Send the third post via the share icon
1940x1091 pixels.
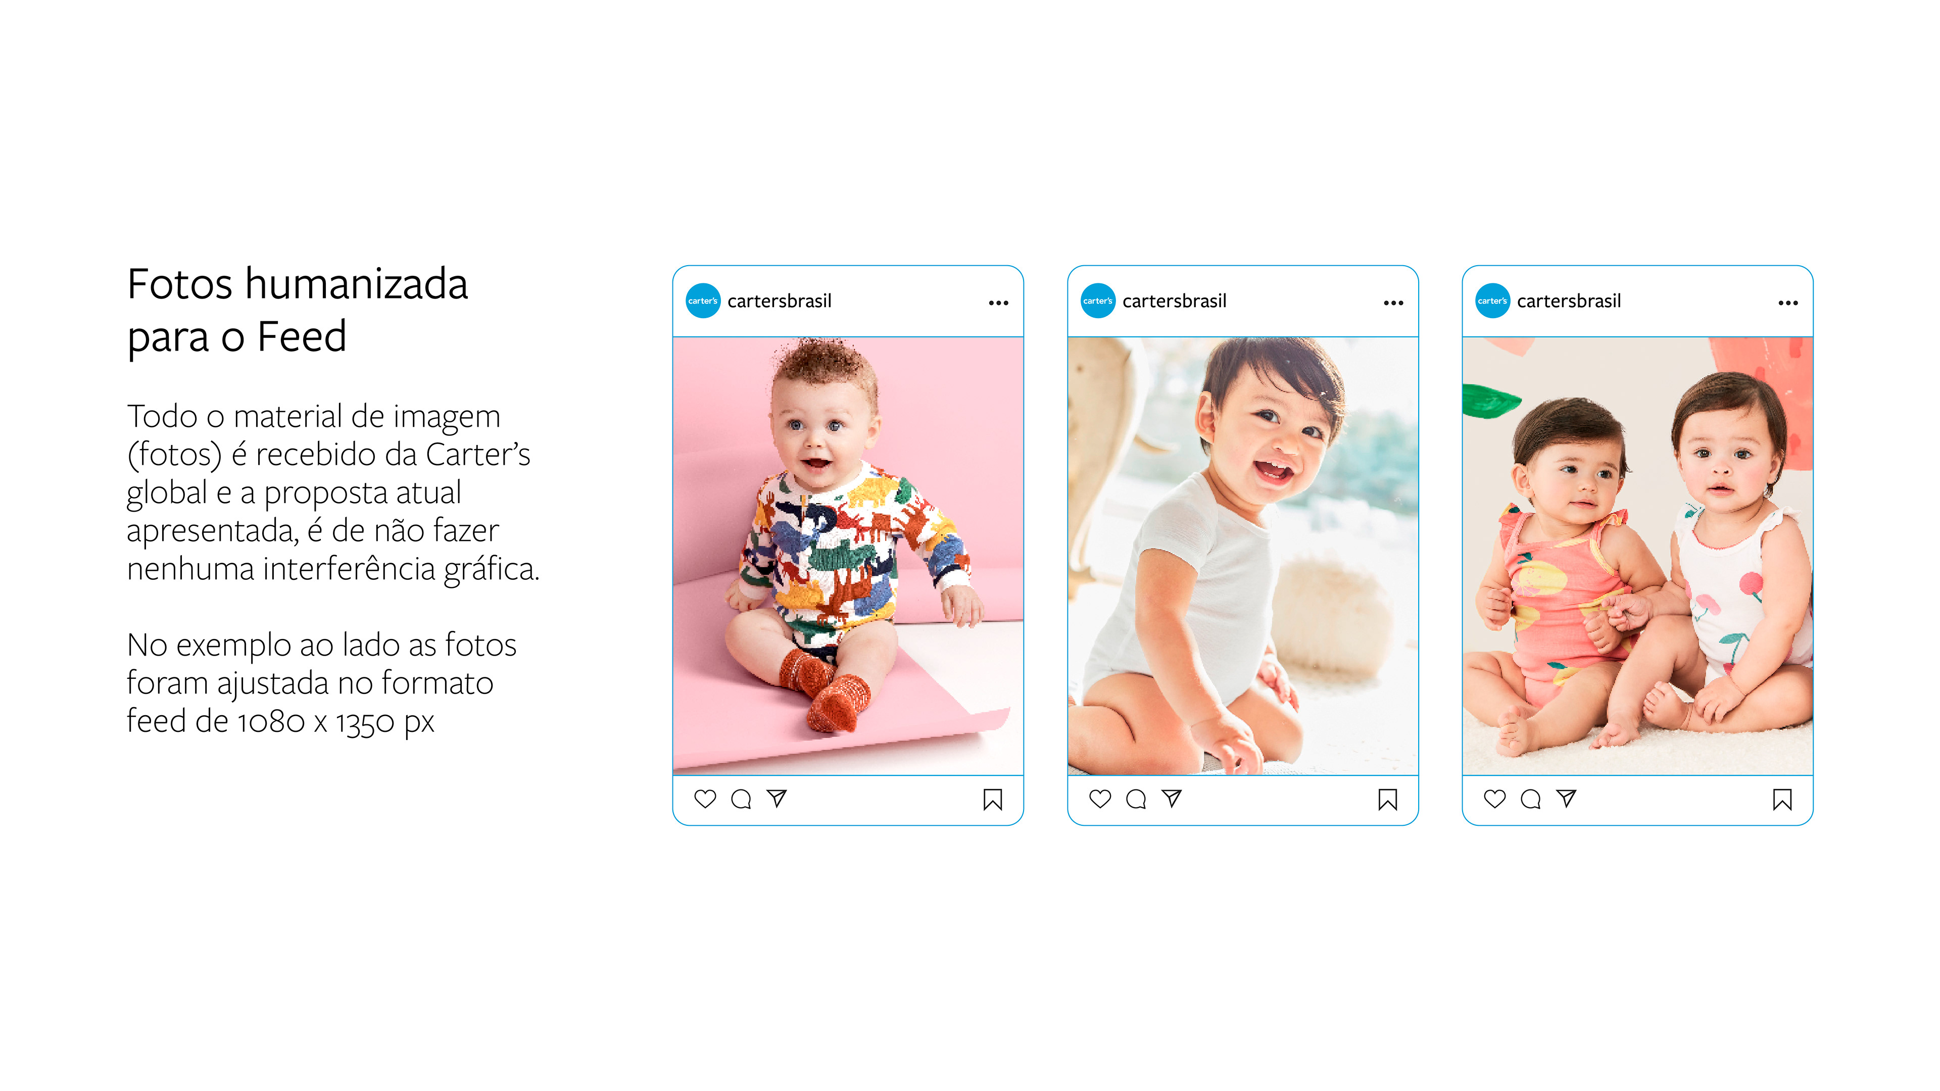[1566, 798]
